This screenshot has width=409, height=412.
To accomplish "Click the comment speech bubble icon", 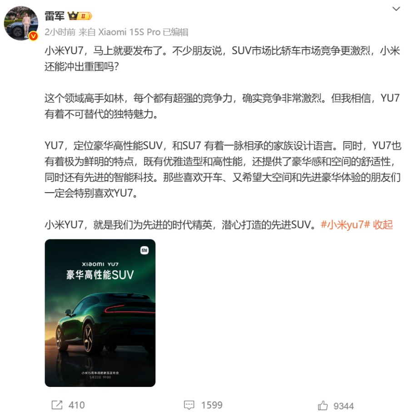I will pyautogui.click(x=189, y=405).
